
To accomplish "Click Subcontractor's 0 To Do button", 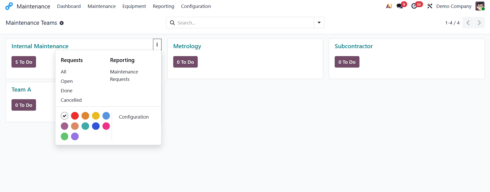I will (x=347, y=62).
